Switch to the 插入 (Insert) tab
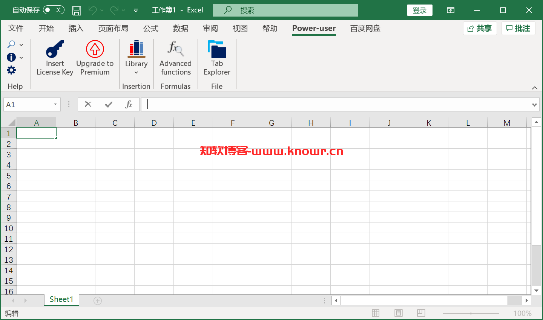543x320 pixels. 76,28
